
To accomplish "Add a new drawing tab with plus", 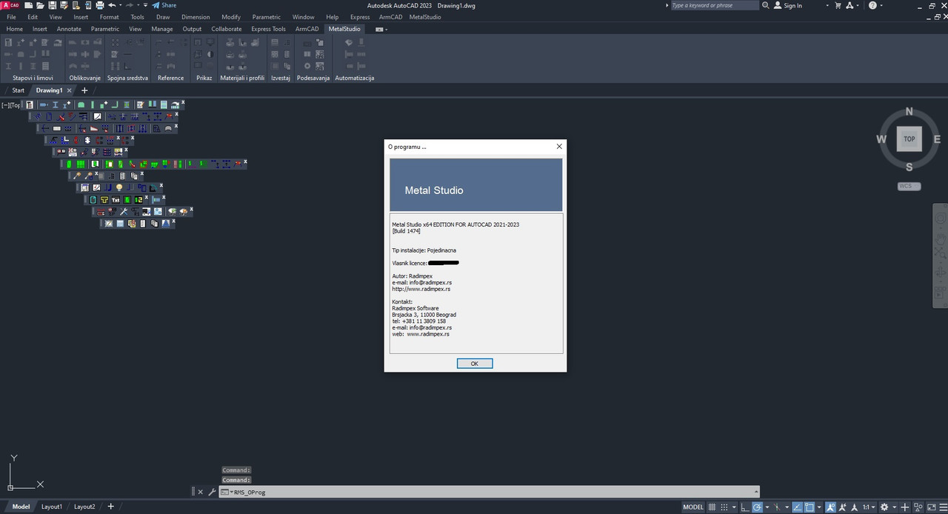I will [x=84, y=90].
